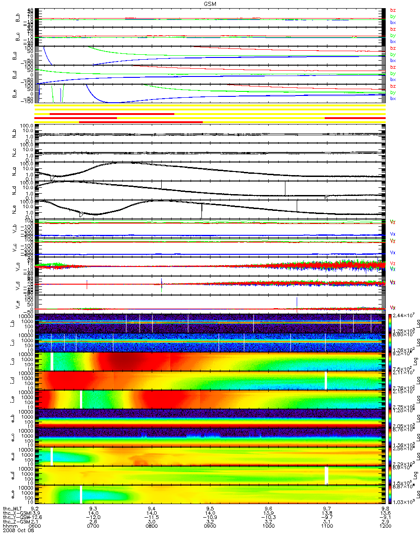Image resolution: width=420 pixels, height=543 pixels.
Task: Click the MLT value 9.8
Action: (x=385, y=508)
